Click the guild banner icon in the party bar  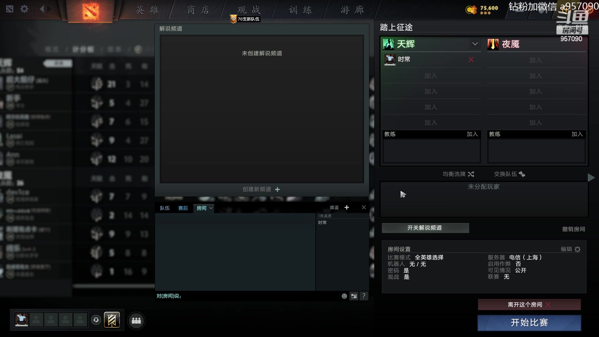coord(112,320)
